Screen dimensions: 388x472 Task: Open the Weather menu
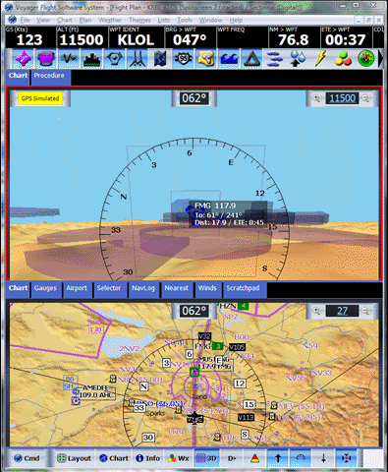(x=110, y=20)
